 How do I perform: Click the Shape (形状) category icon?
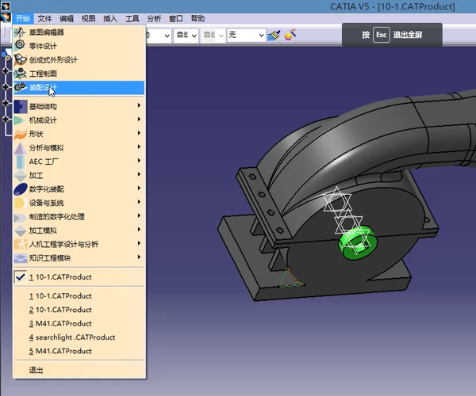click(x=21, y=134)
